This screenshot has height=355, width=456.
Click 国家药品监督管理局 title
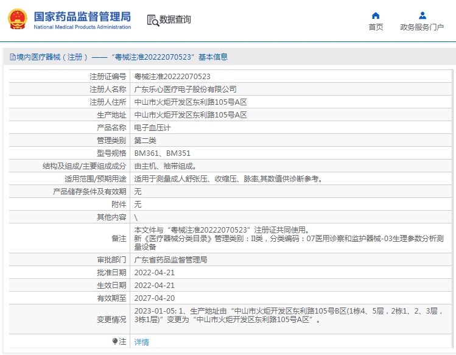pyautogui.click(x=82, y=16)
